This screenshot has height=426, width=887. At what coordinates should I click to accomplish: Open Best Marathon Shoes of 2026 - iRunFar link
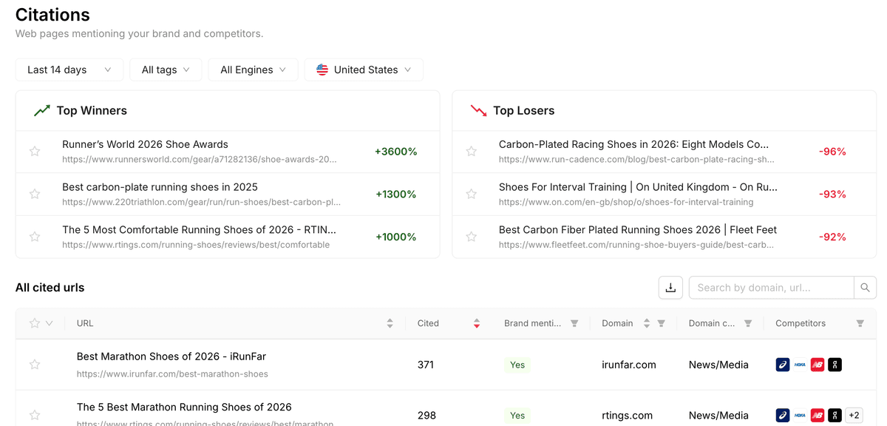(171, 356)
